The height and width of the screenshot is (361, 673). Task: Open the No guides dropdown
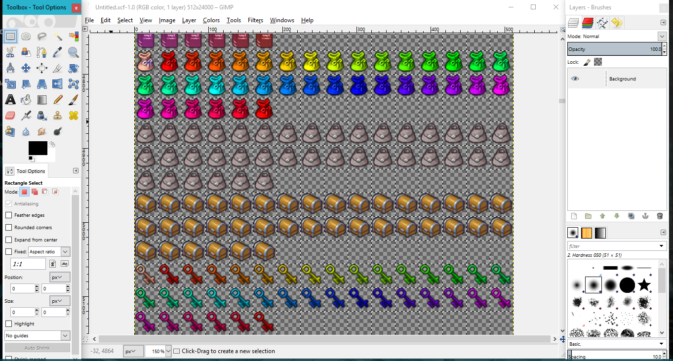coord(38,335)
